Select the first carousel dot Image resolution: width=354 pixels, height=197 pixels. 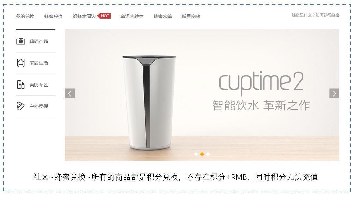pyautogui.click(x=196, y=154)
